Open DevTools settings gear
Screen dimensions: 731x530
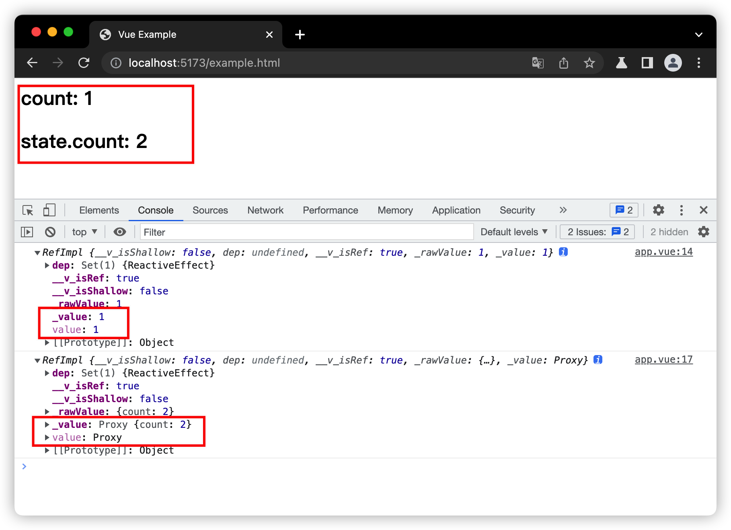point(658,210)
